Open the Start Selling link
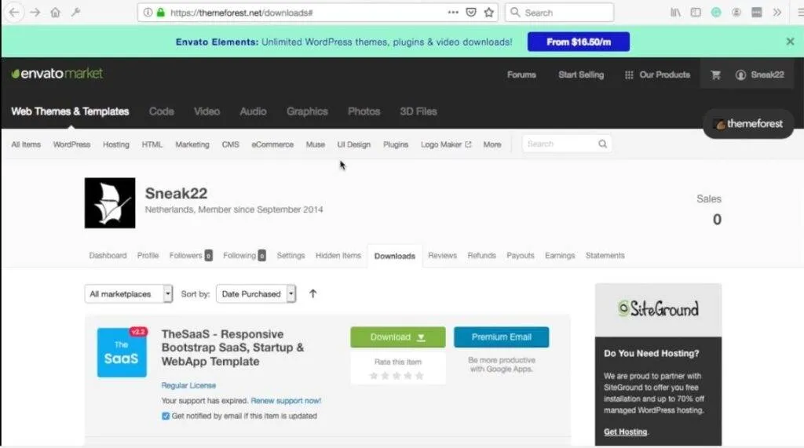The height and width of the screenshot is (448, 804). tap(581, 75)
